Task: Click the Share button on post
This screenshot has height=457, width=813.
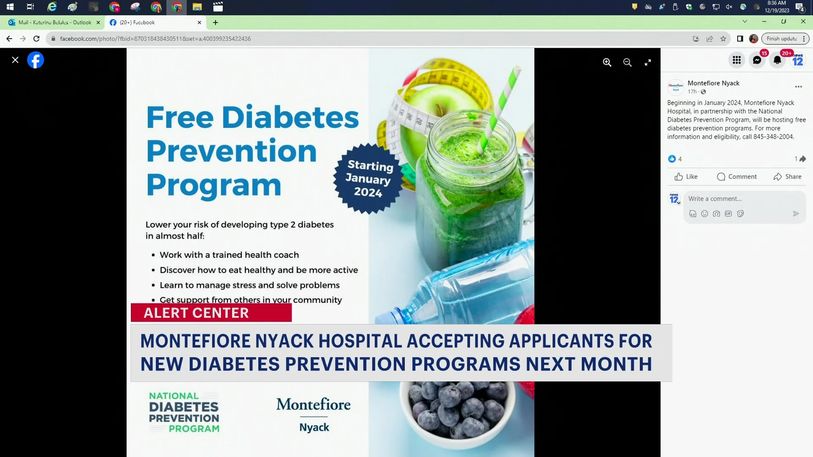Action: (788, 177)
